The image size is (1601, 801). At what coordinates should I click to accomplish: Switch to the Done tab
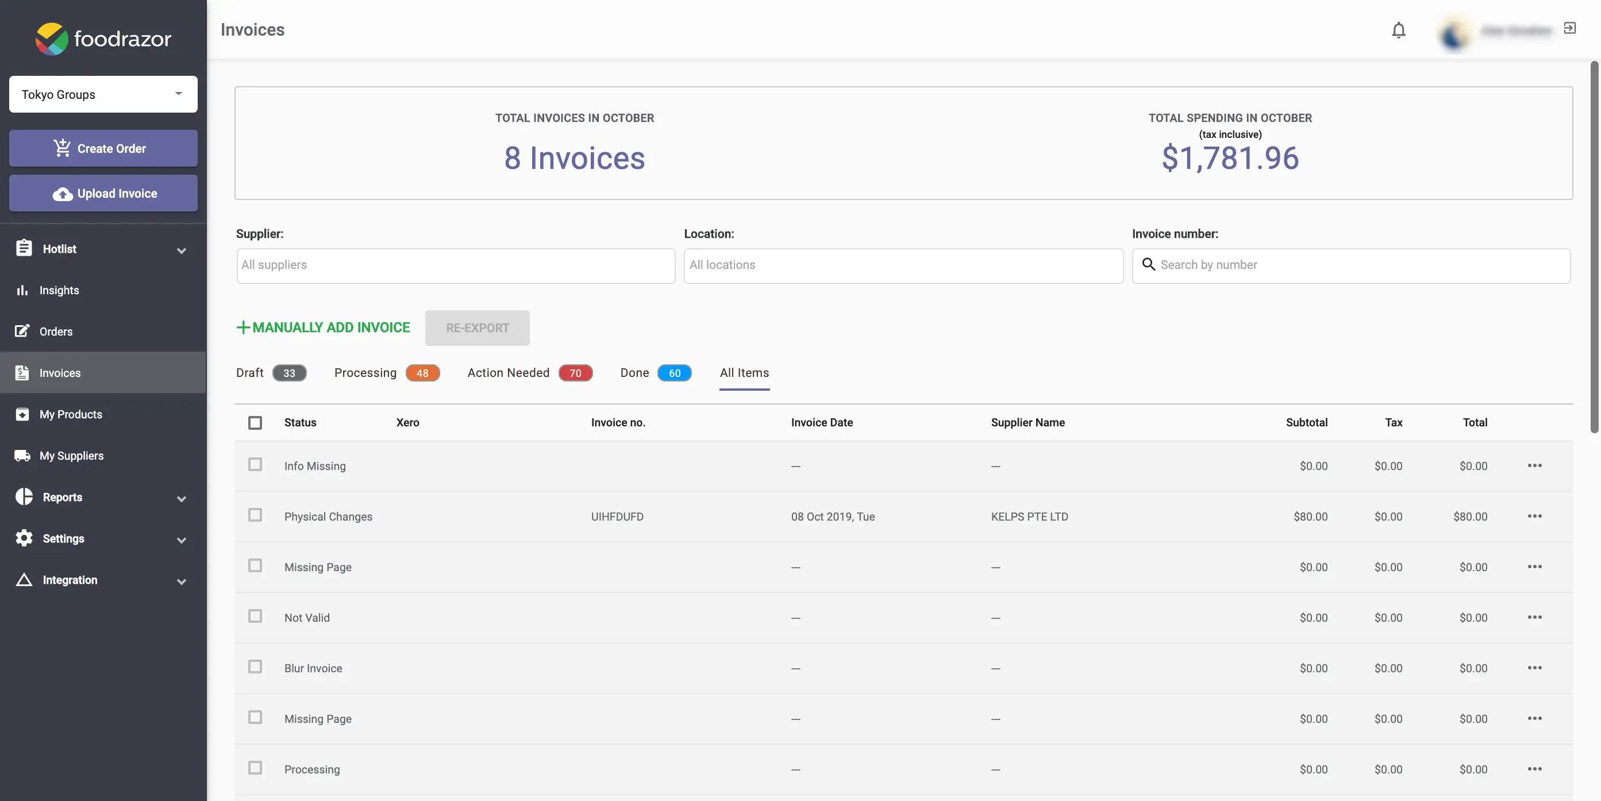pyautogui.click(x=656, y=373)
